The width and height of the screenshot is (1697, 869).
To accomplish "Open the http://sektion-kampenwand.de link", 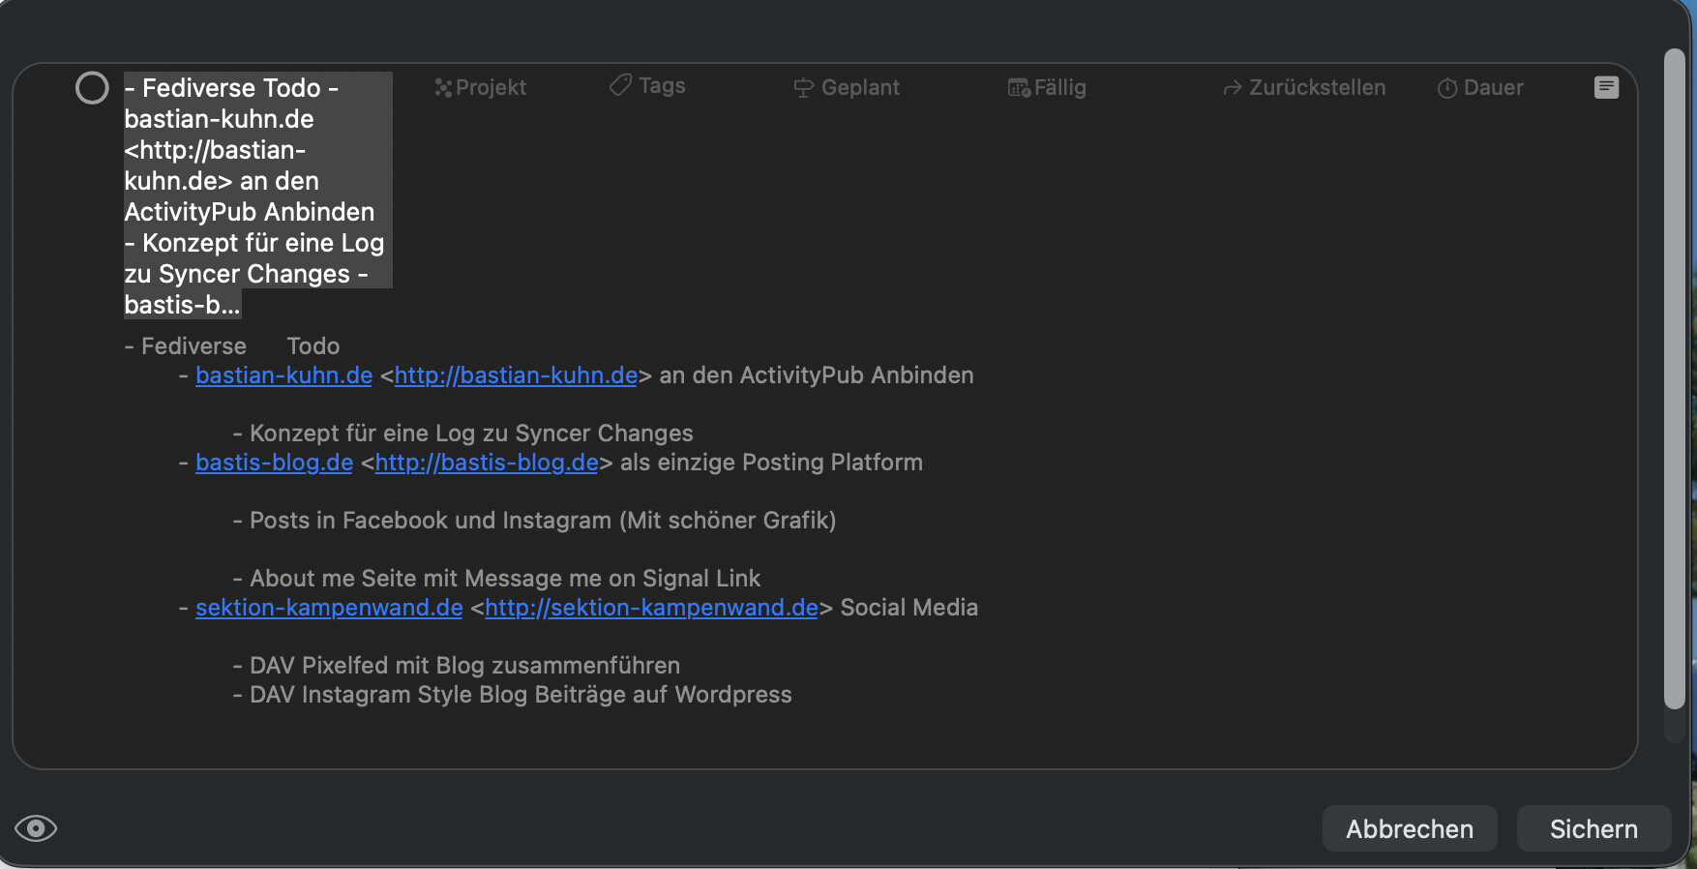I will [651, 608].
